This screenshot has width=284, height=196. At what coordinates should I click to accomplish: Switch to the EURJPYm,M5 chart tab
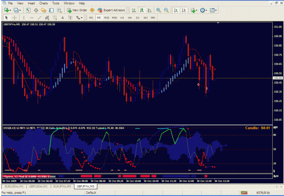point(62,186)
